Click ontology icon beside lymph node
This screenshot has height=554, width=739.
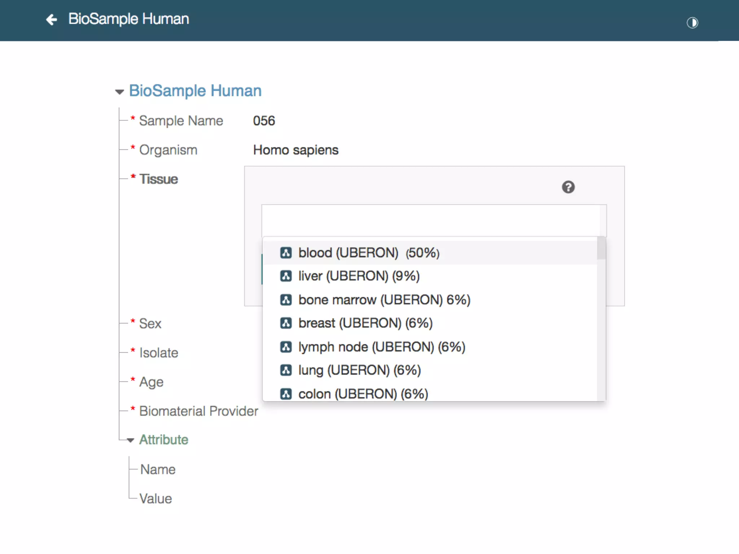tap(286, 347)
